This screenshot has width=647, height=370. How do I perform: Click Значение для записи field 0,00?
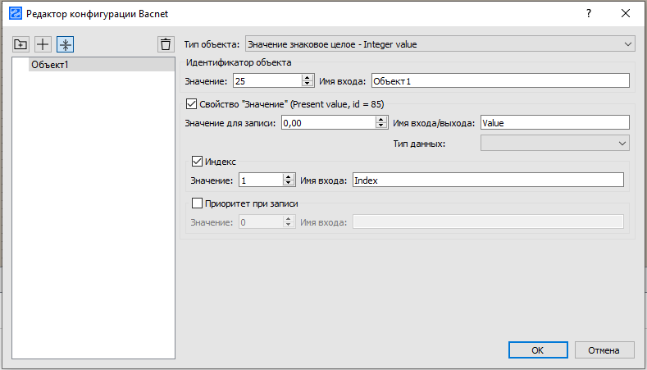[x=329, y=122]
